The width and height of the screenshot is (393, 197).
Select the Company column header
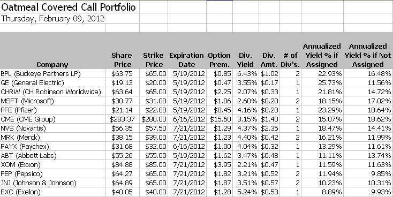[x=52, y=65]
